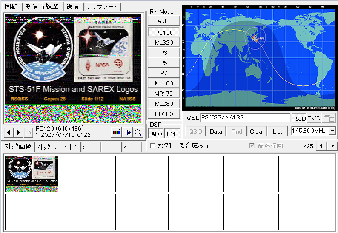
Task: Click the color adjust image icon
Action: (117, 132)
